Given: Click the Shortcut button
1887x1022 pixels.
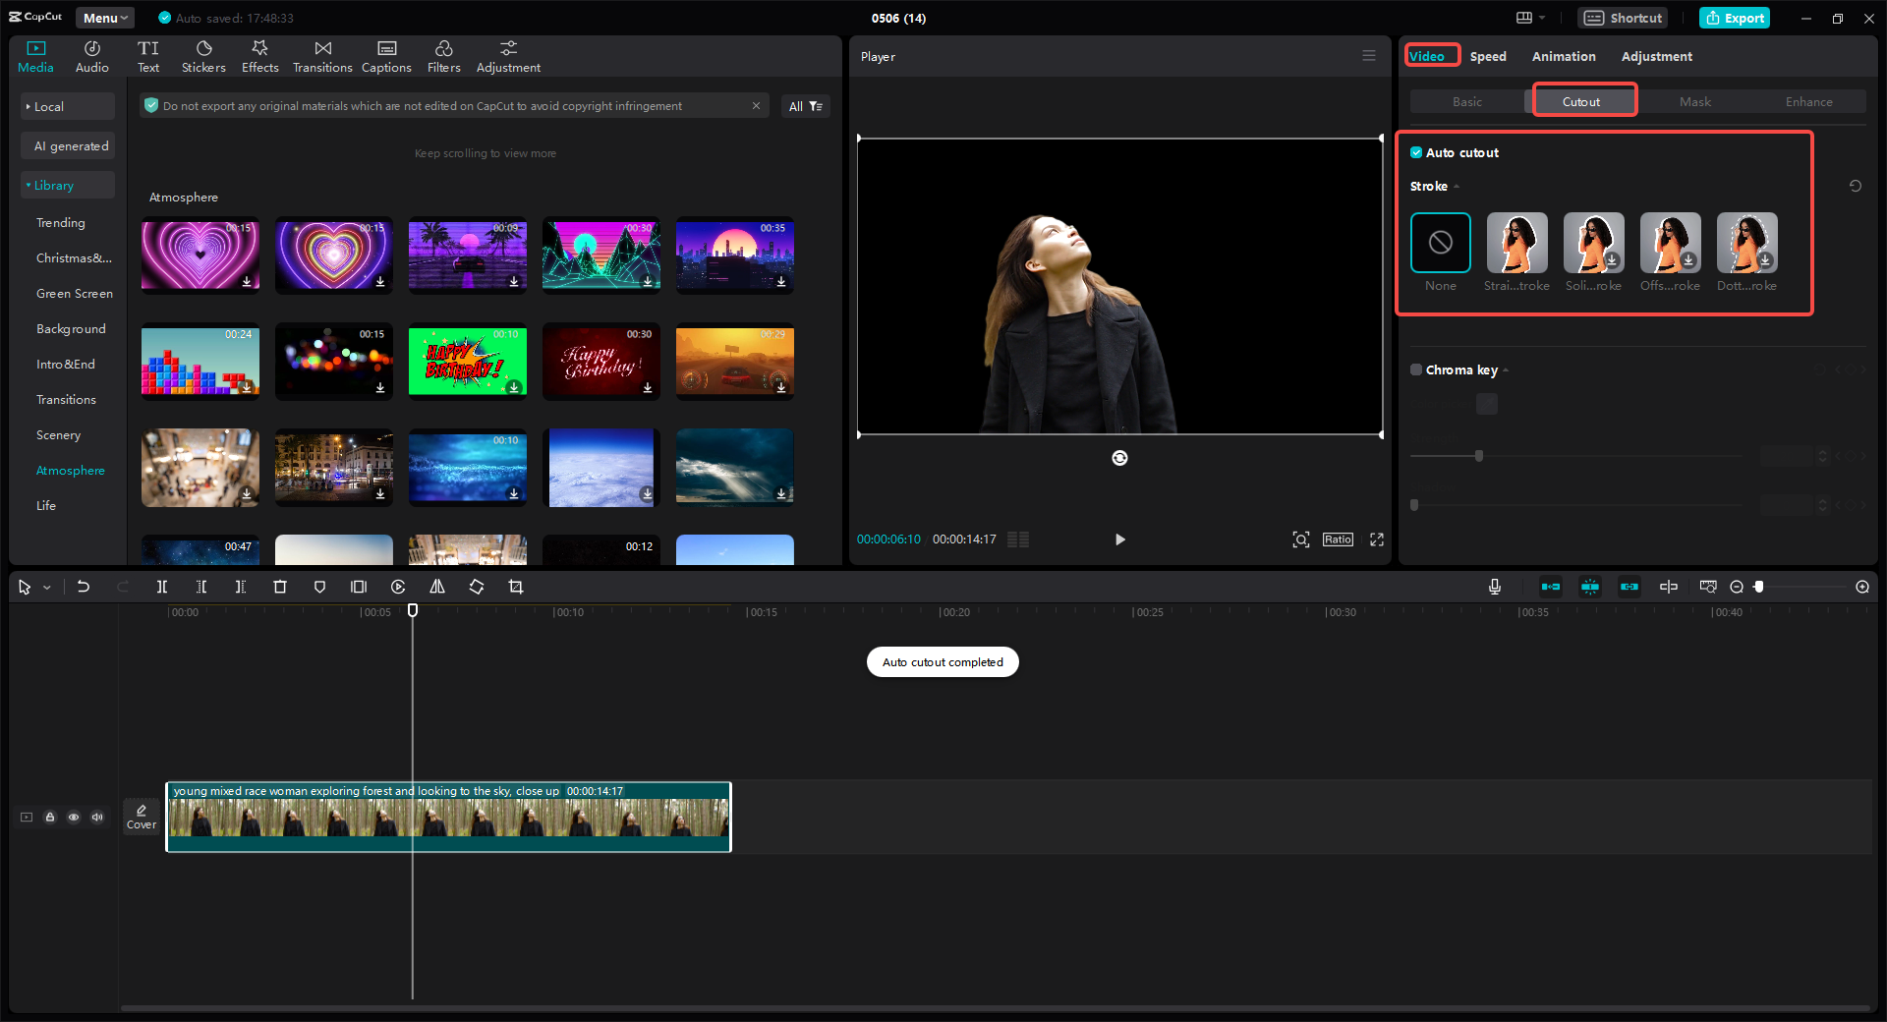Looking at the screenshot, I should [x=1623, y=18].
